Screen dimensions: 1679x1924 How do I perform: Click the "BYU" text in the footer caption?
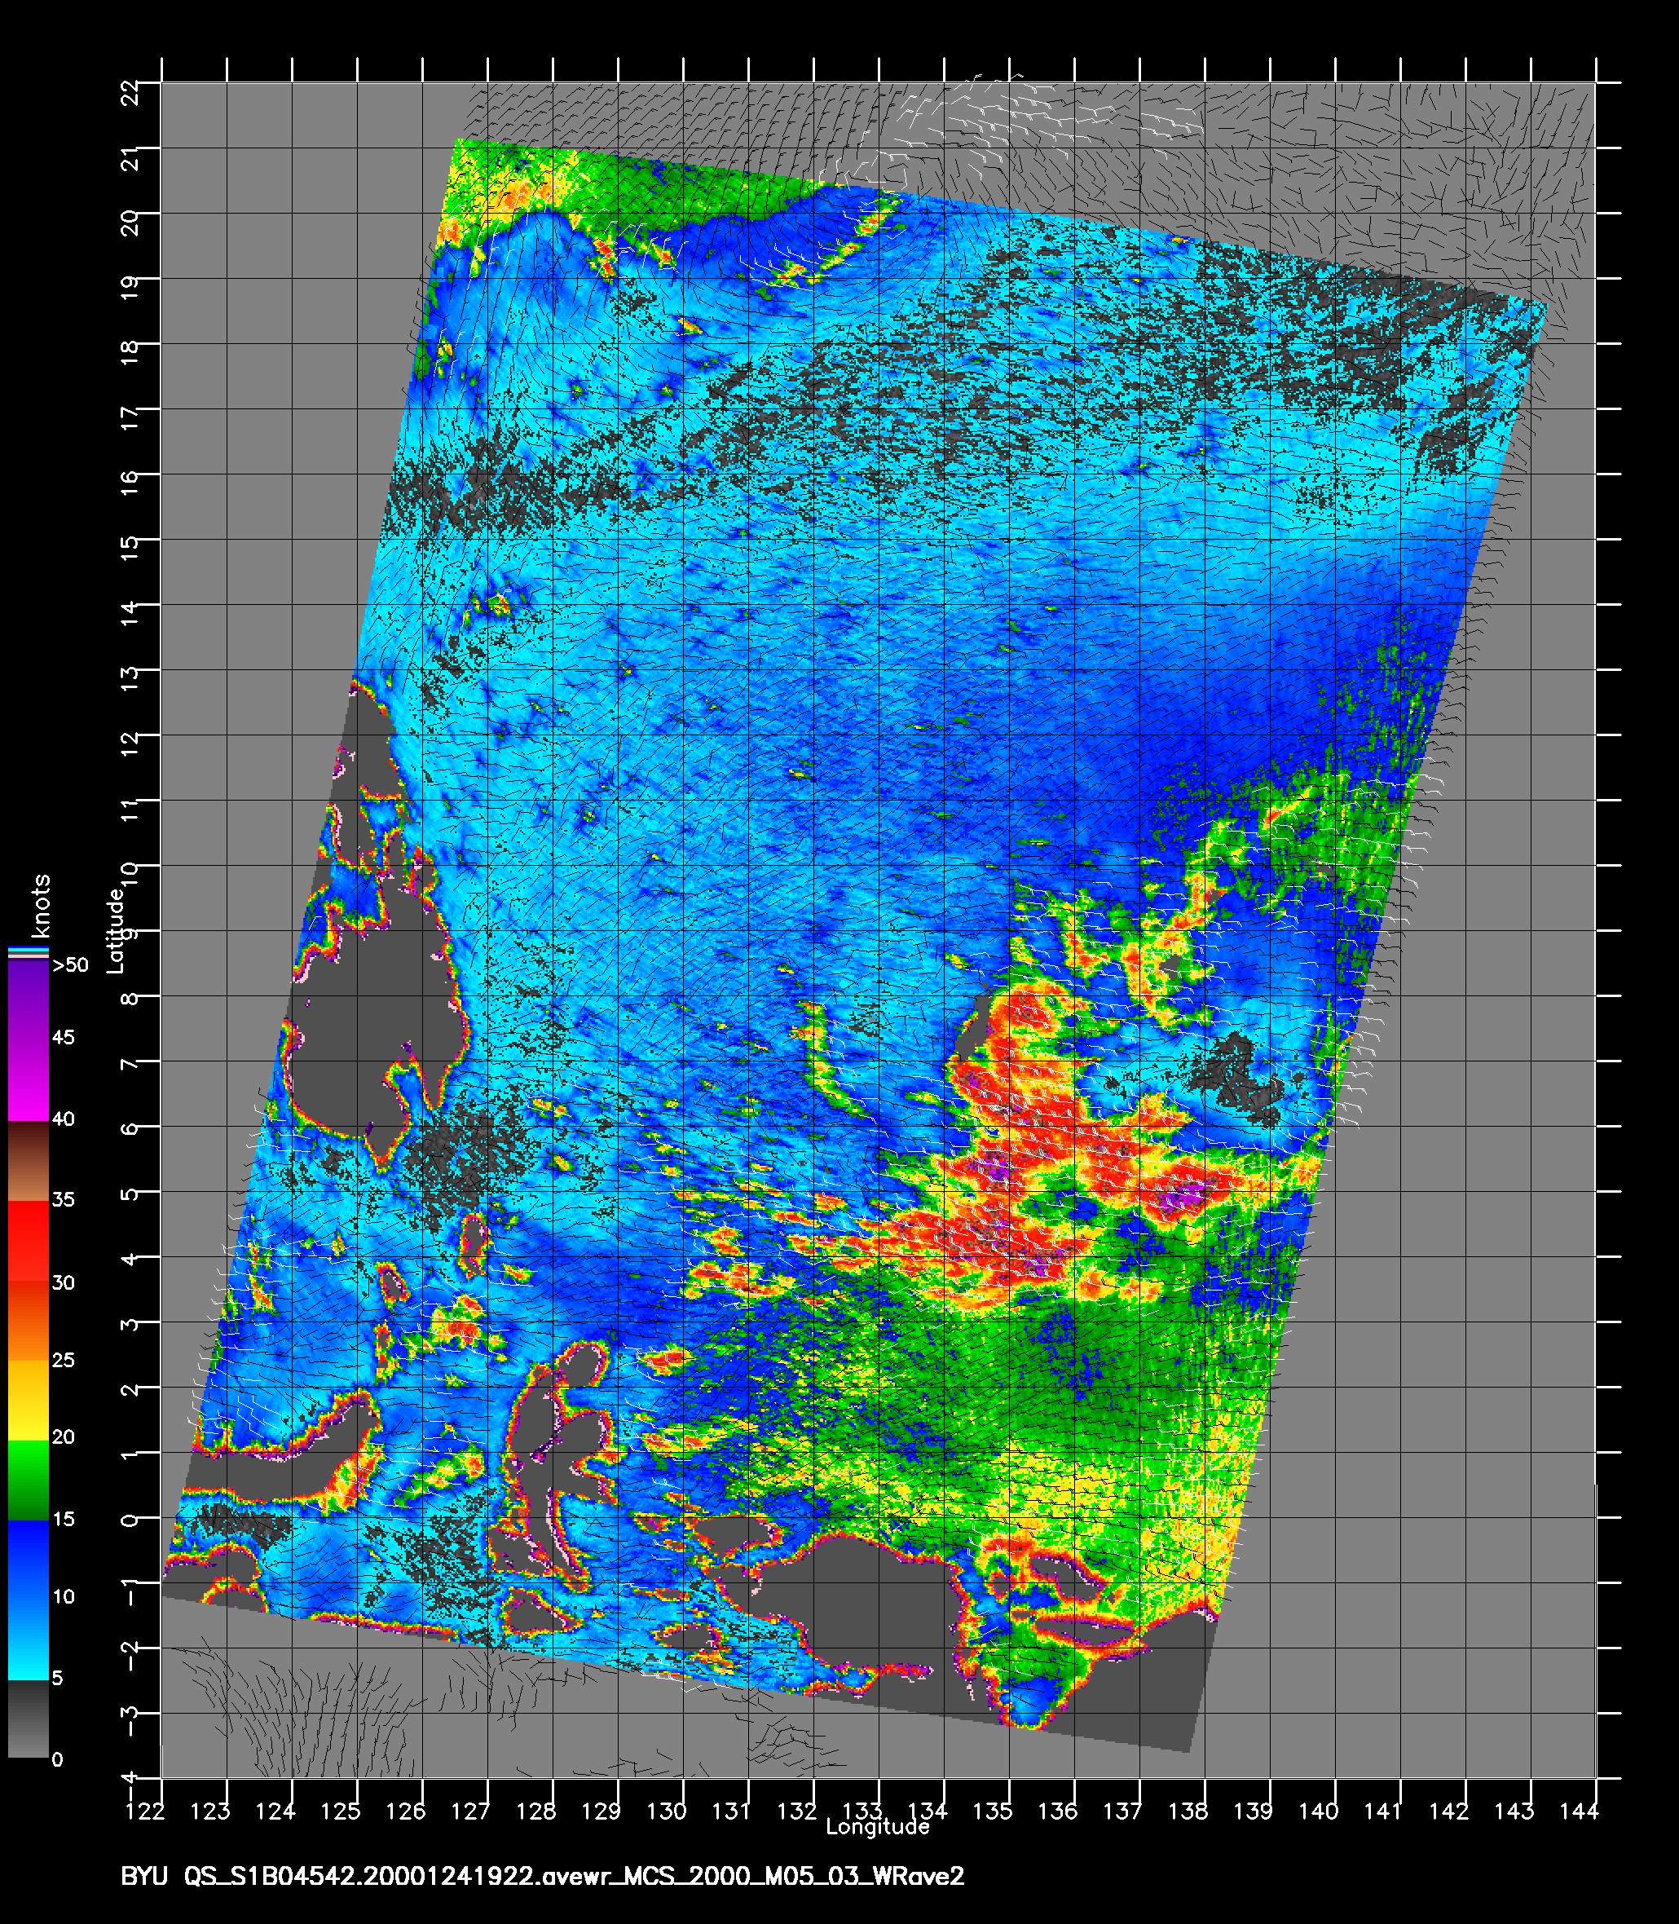point(144,1878)
